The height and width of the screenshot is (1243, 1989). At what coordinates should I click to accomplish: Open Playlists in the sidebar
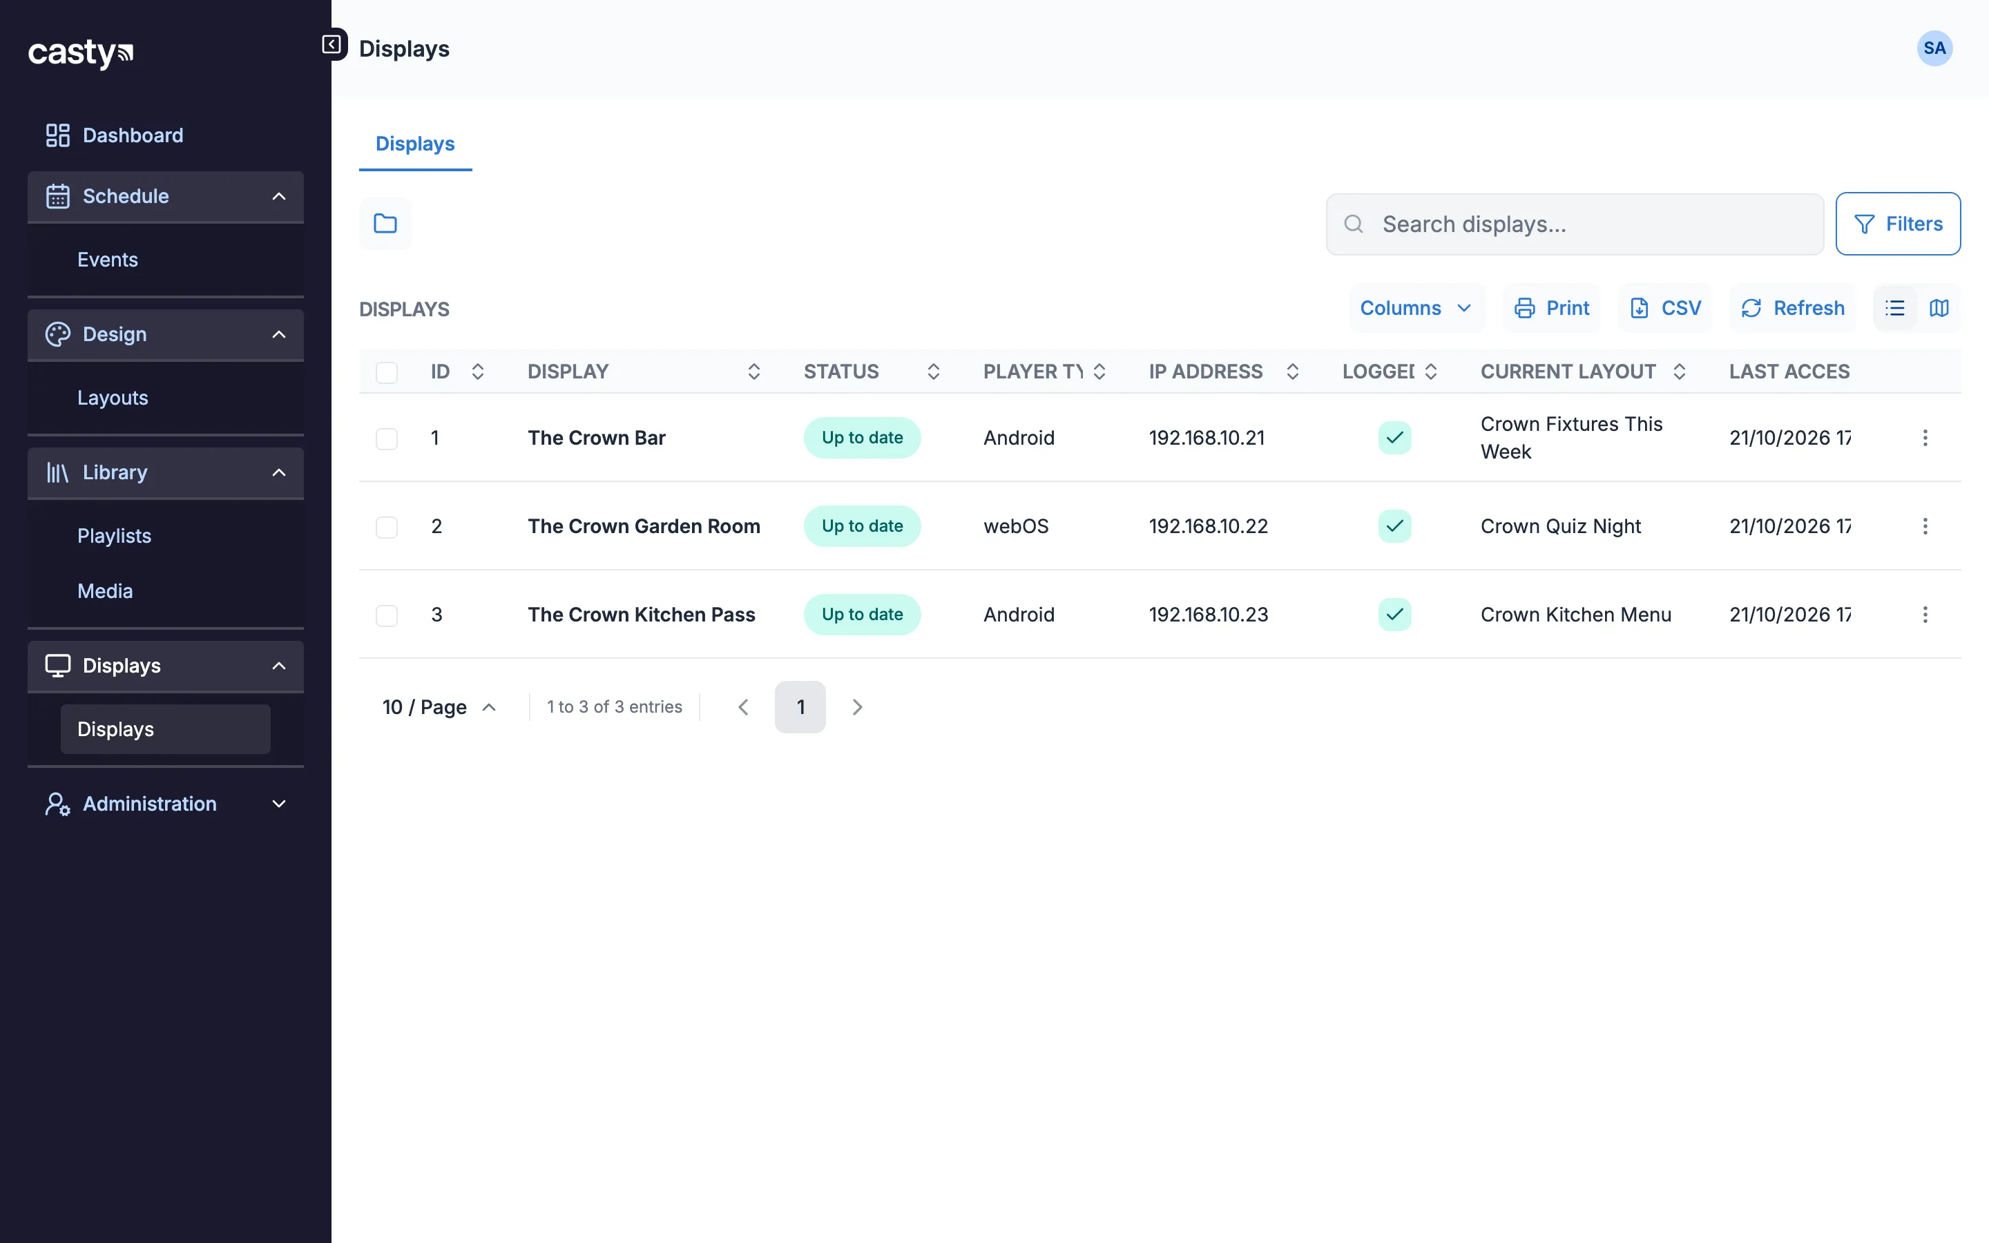[x=114, y=536]
